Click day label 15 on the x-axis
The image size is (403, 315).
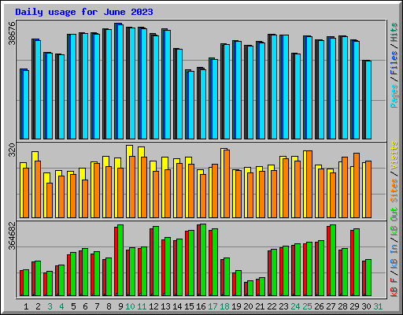coord(189,306)
